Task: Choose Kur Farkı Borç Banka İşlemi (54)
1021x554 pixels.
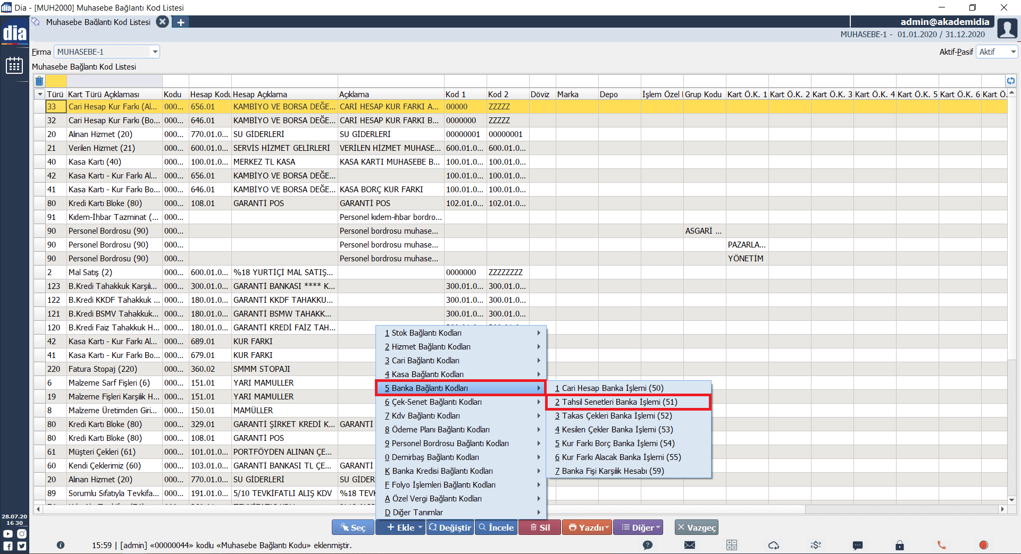Action: [x=629, y=444]
